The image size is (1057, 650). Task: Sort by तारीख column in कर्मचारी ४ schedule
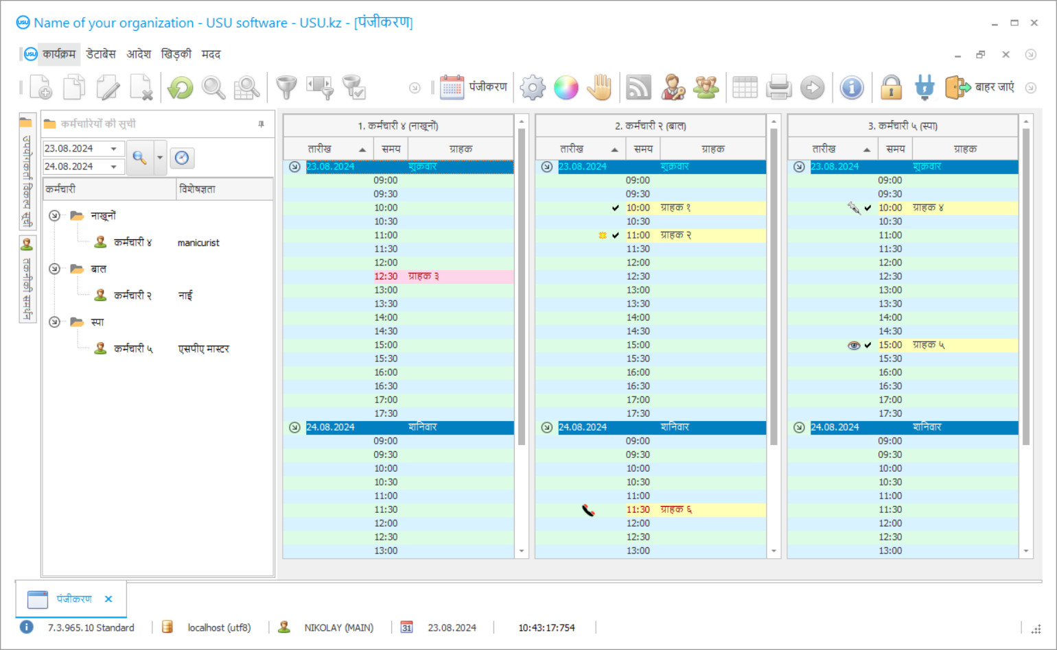[x=328, y=149]
